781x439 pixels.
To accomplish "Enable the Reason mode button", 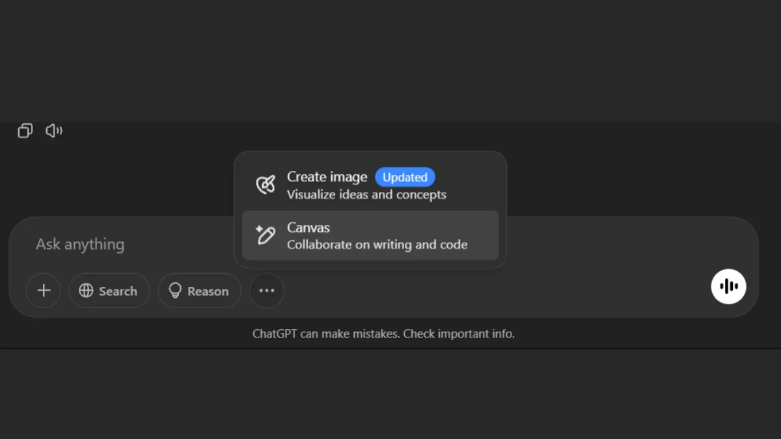I will (199, 291).
